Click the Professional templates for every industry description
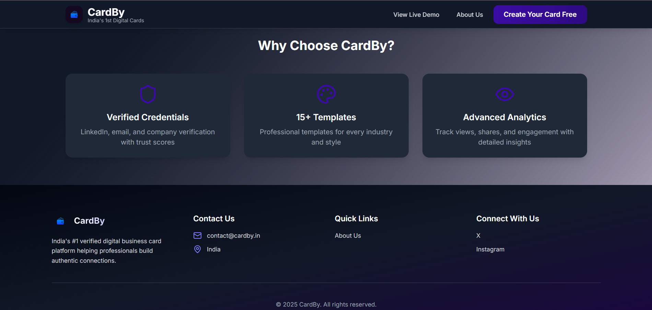 coord(326,137)
